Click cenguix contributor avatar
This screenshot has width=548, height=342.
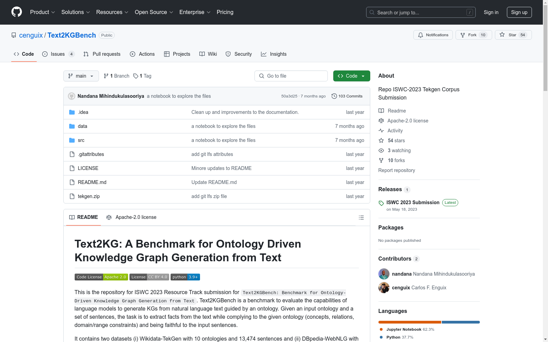click(x=384, y=288)
